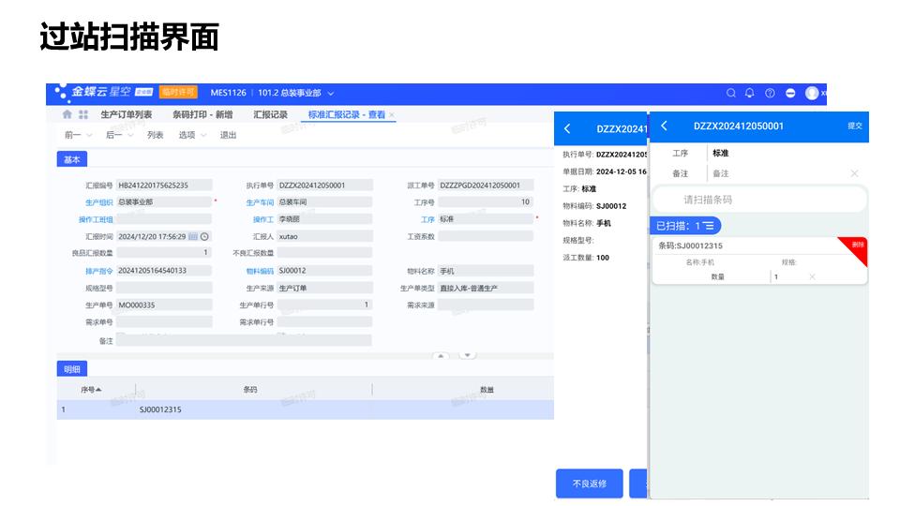
Task: Close the 标准汇报记录 - 查看 tab
Action: pos(392,114)
